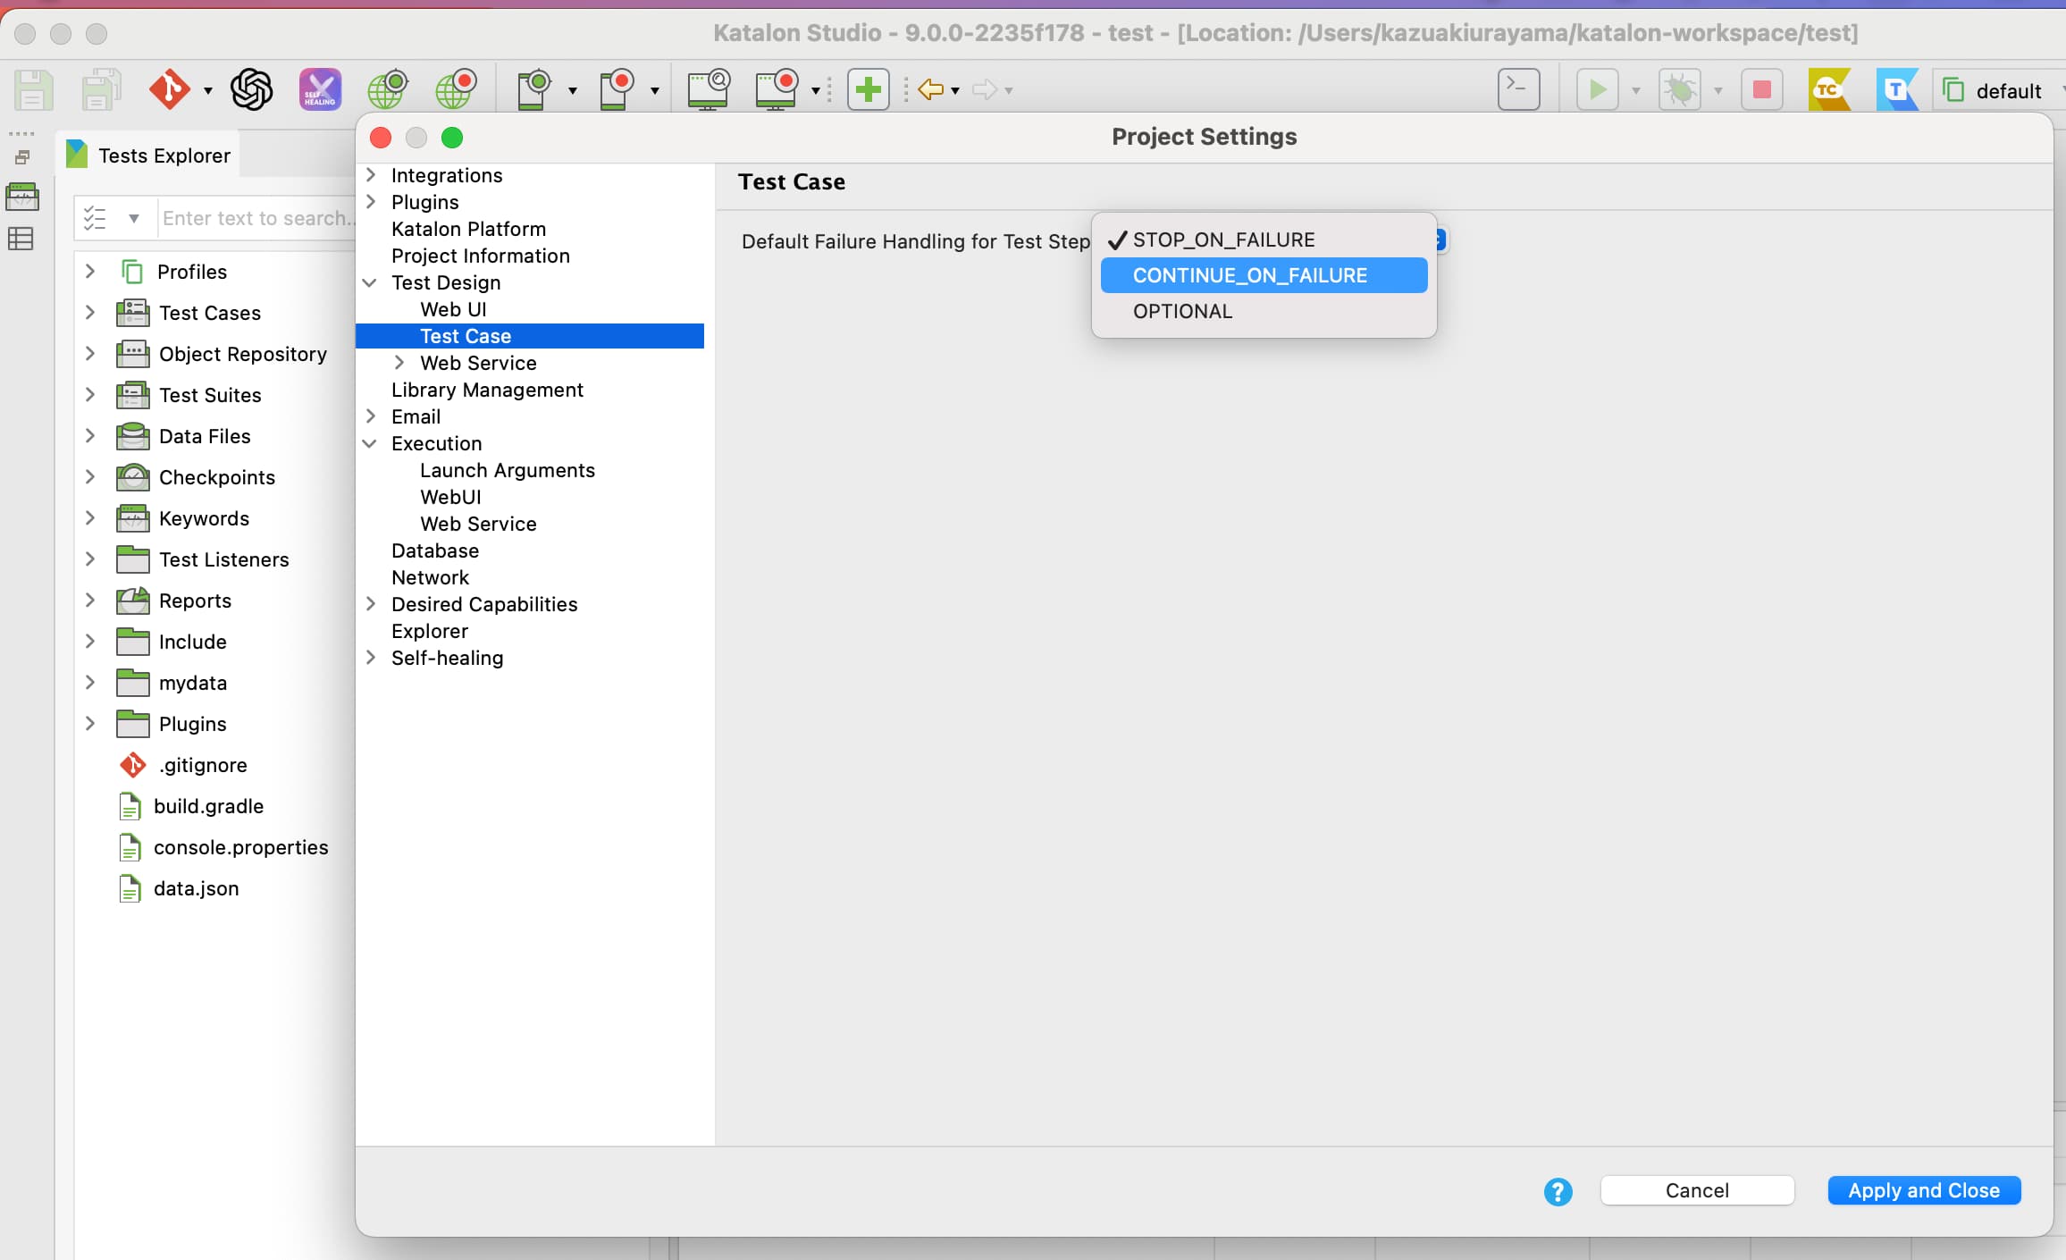The width and height of the screenshot is (2066, 1260).
Task: Select CONTINUE_ON_FAILURE in the dropdown menu
Action: (x=1249, y=275)
